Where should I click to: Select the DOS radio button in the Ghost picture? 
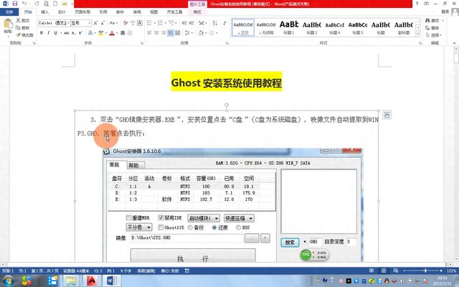coord(238,227)
